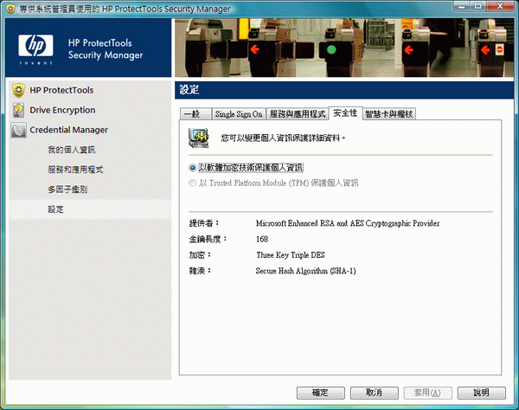
Task: Select the 安全性 tab
Action: click(x=345, y=112)
